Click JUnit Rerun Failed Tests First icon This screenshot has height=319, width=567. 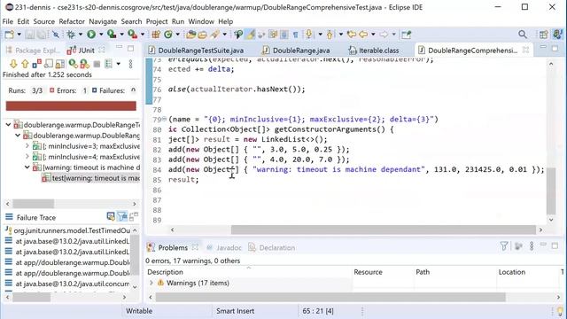point(85,64)
